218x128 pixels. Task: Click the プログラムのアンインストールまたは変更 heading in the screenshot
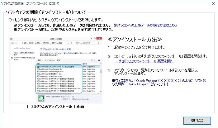(55, 49)
